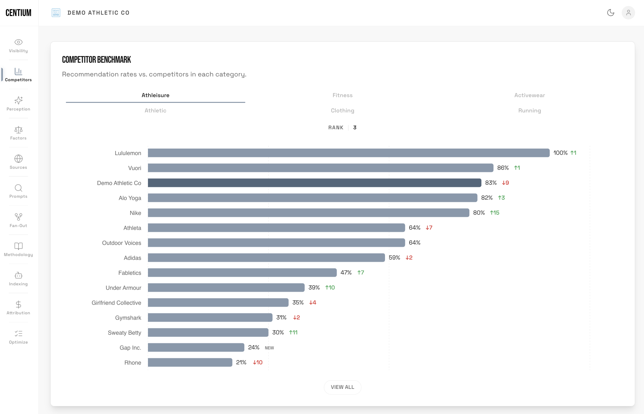644x414 pixels.
Task: Open Optimize checklist icon
Action: pos(18,333)
